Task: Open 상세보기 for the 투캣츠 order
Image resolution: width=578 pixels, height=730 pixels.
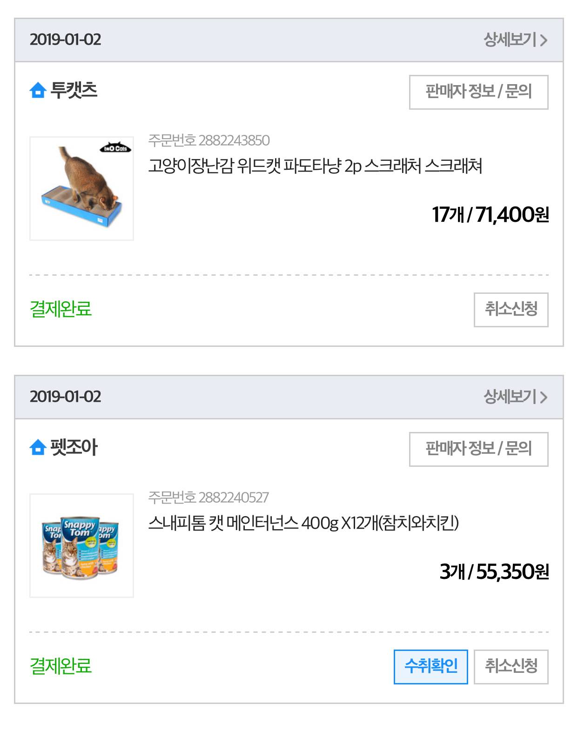Action: click(x=515, y=40)
